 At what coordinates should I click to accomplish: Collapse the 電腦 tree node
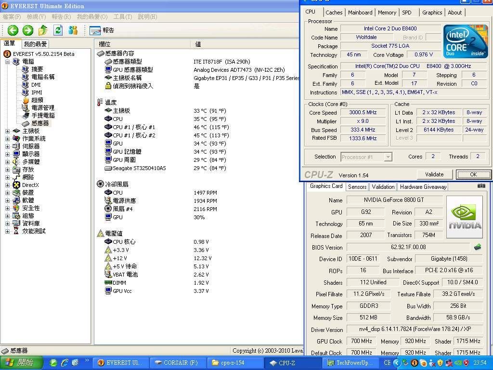pos(8,62)
